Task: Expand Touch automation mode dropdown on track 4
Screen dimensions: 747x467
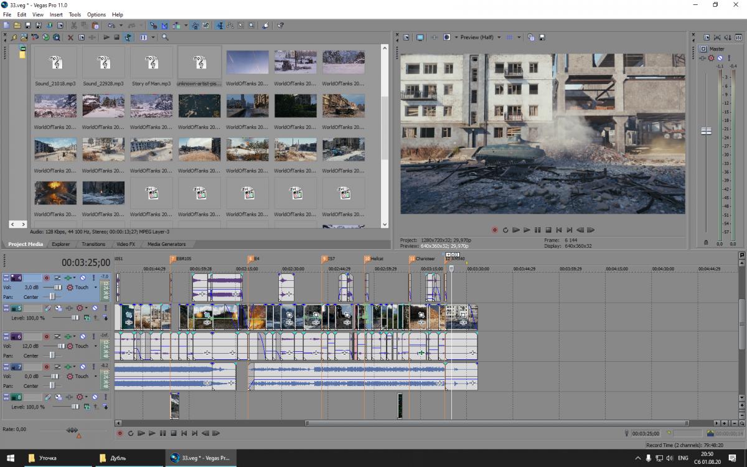Action: tap(95, 288)
